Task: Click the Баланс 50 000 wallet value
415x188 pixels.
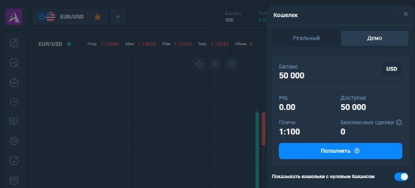Action: pyautogui.click(x=292, y=76)
